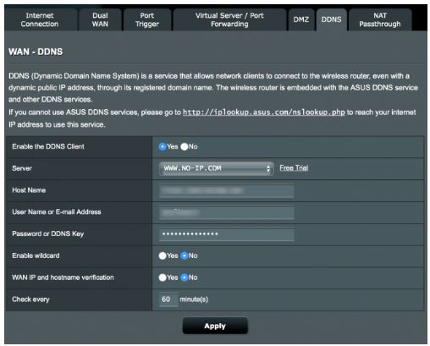The height and width of the screenshot is (346, 430).
Task: Set Enable the DDNS Client to Yes
Action: click(163, 146)
